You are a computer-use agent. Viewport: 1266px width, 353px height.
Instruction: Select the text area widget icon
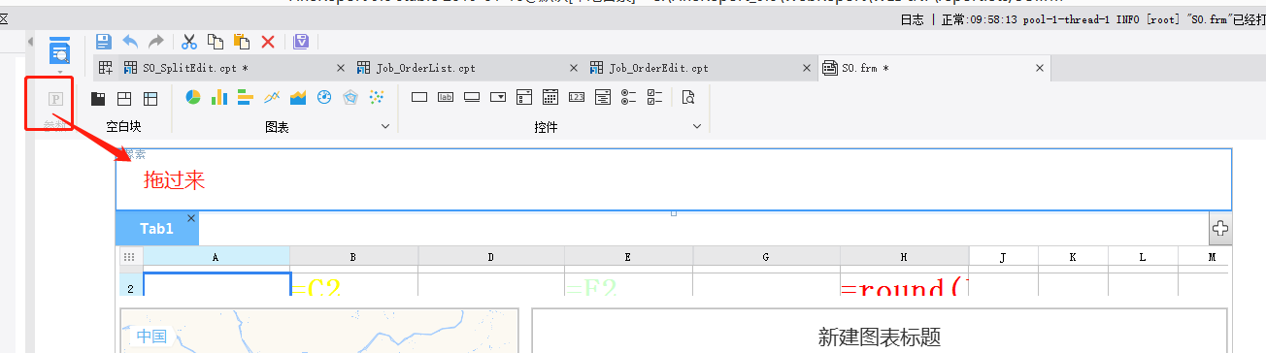pos(603,97)
